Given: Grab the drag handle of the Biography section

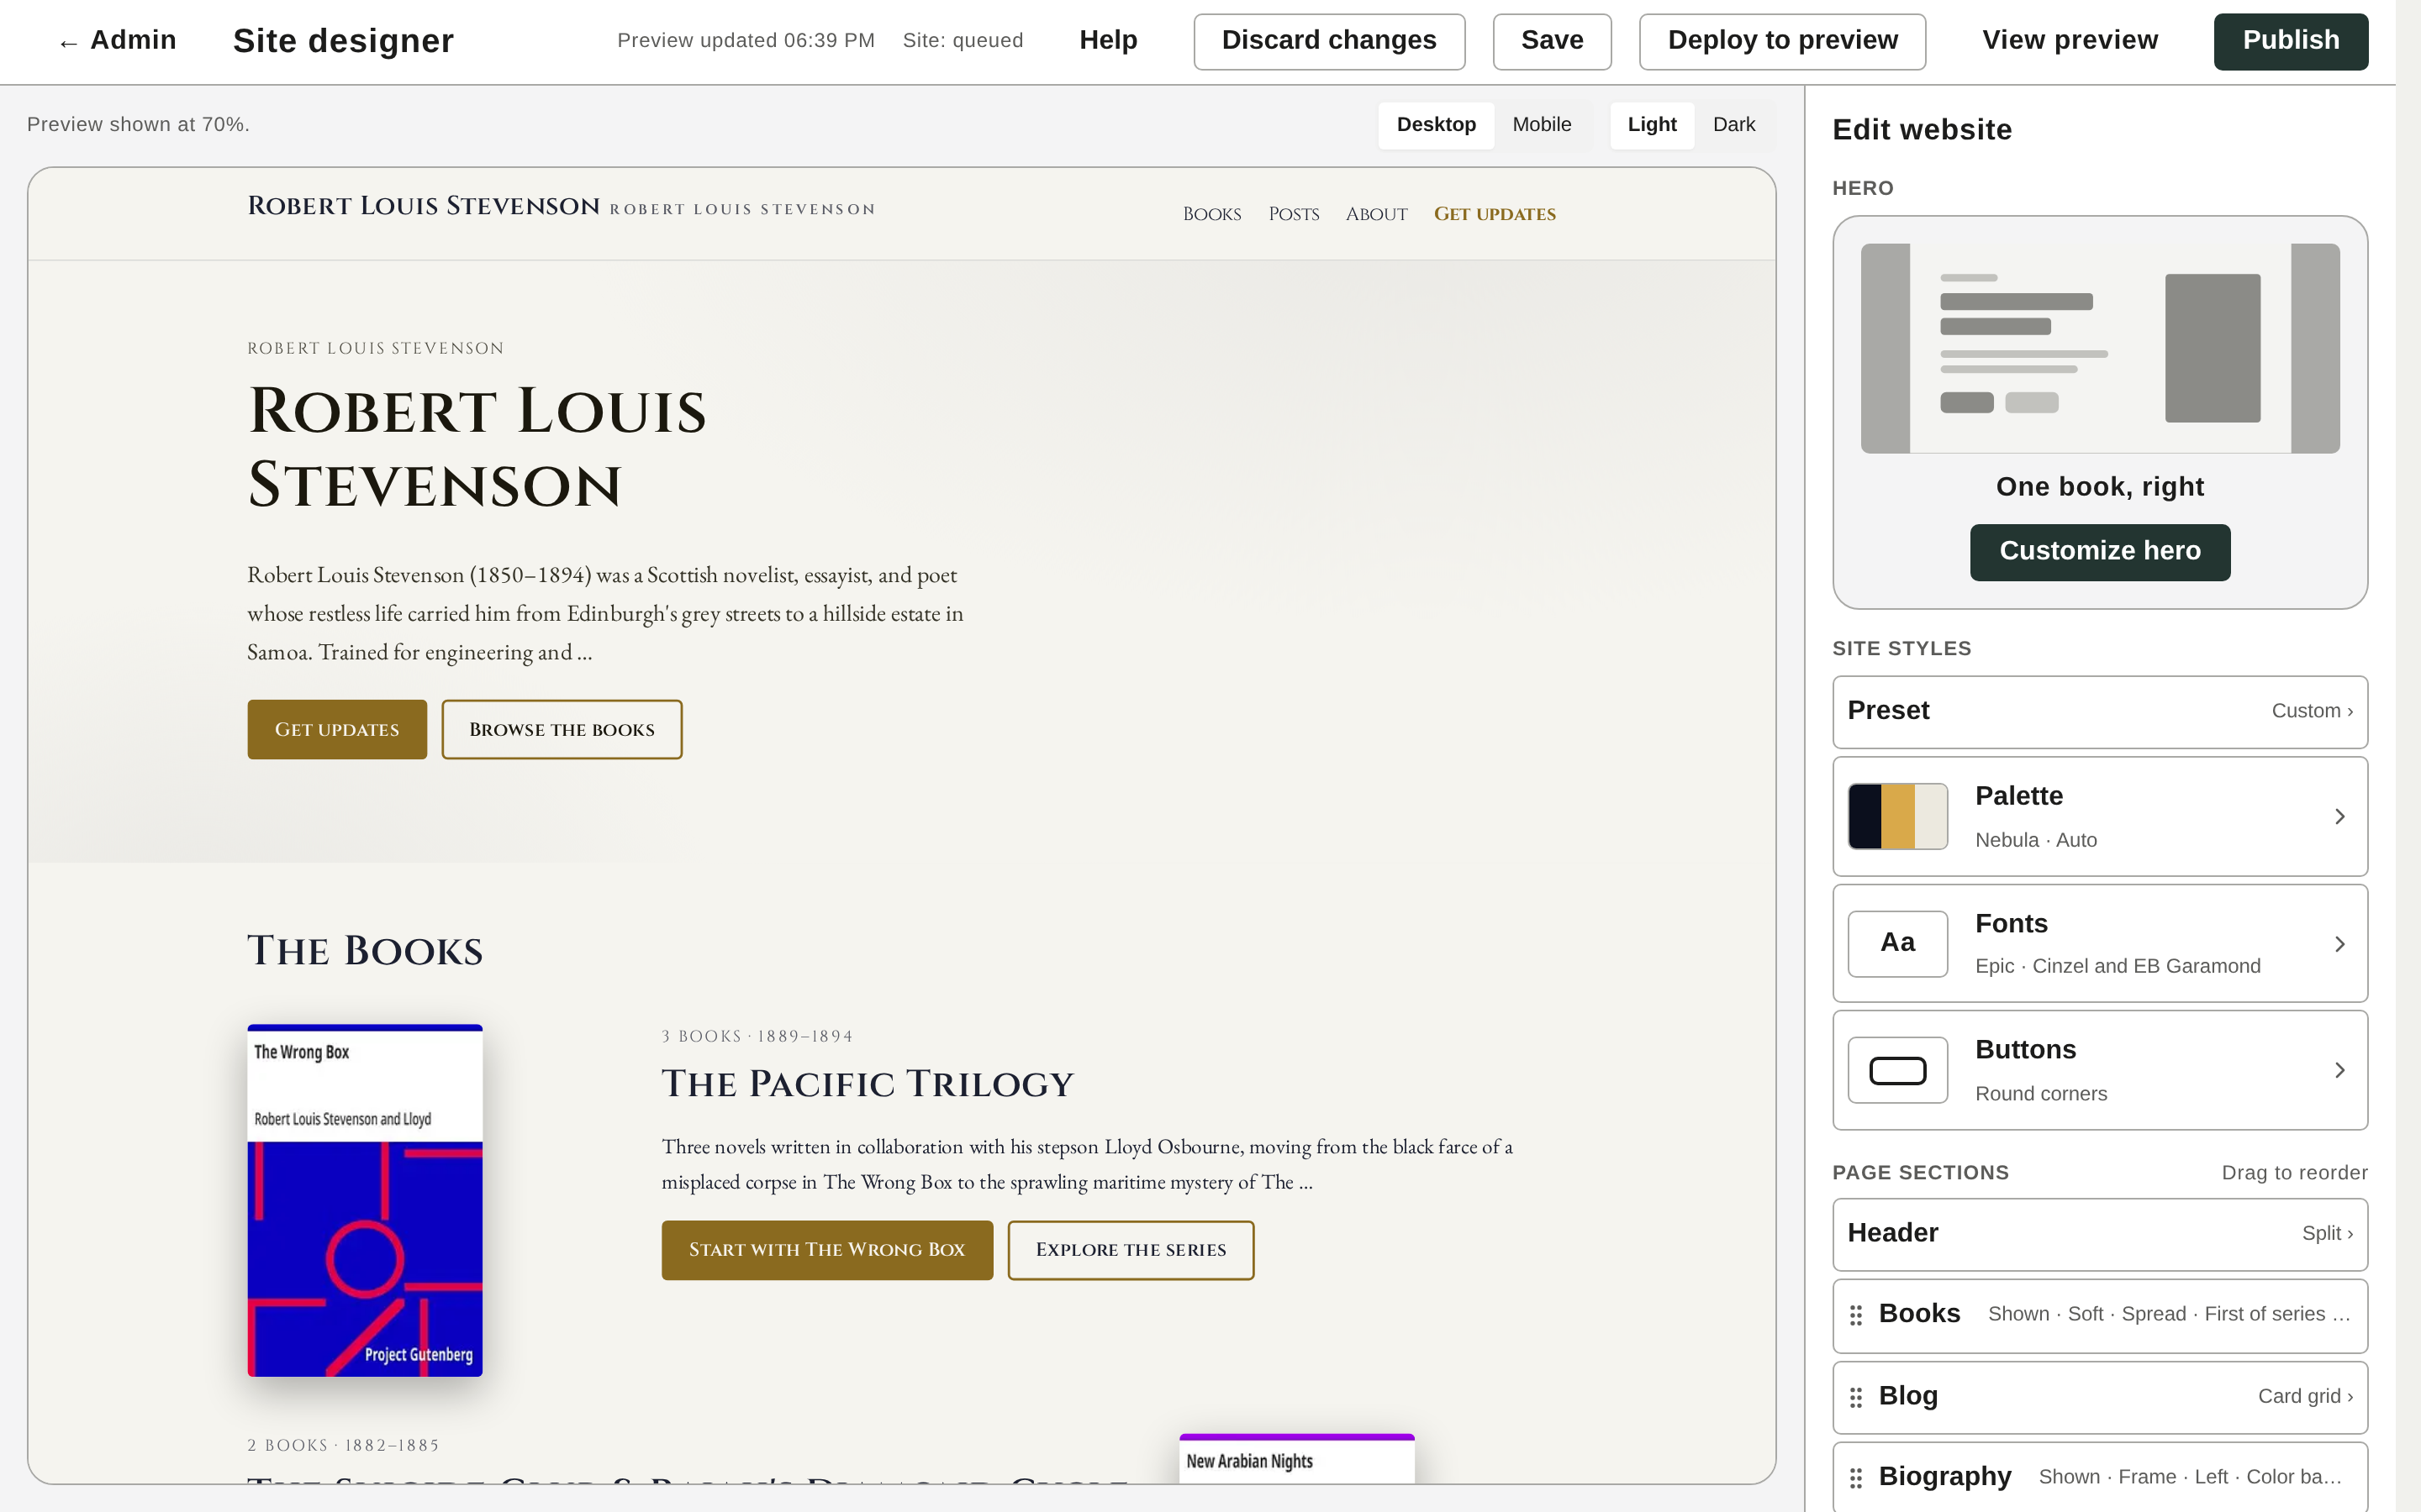Looking at the screenshot, I should [x=1856, y=1477].
